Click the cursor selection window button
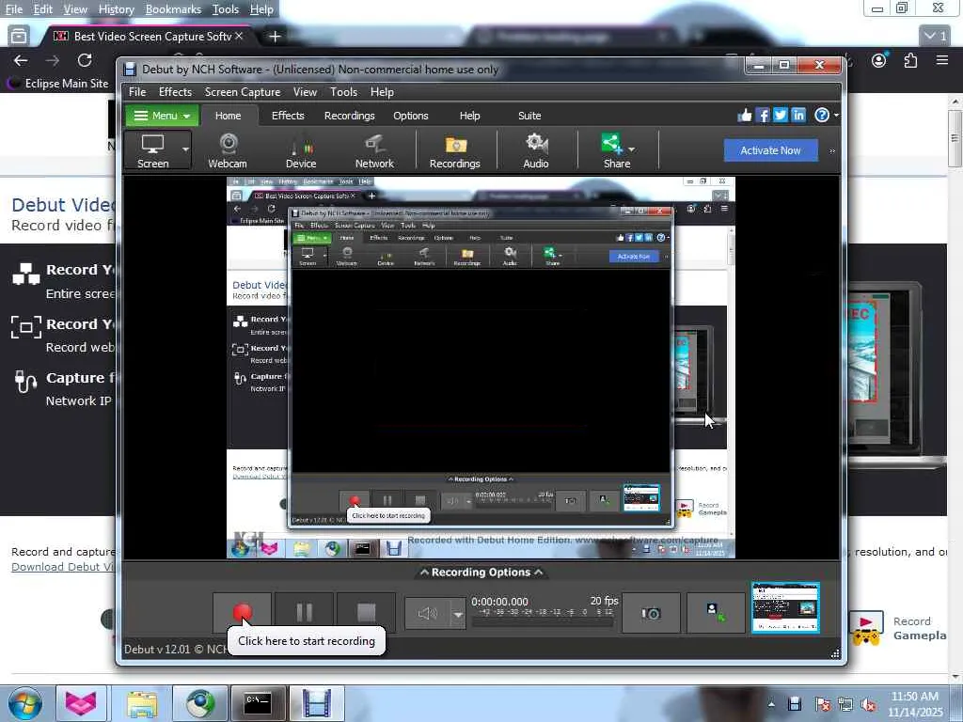 tap(716, 613)
